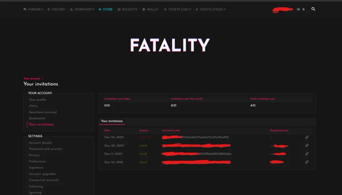342x195 pixels.
Task: Open 'Account upgrades' page
Action: point(42,174)
